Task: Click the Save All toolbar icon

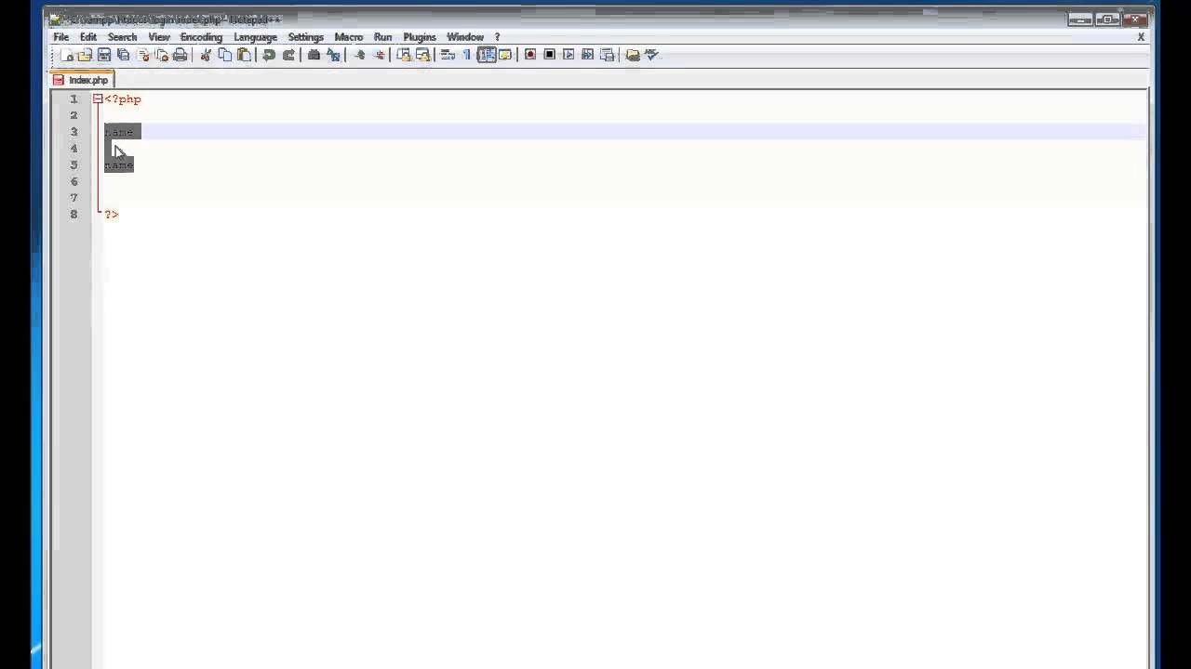Action: click(x=123, y=55)
